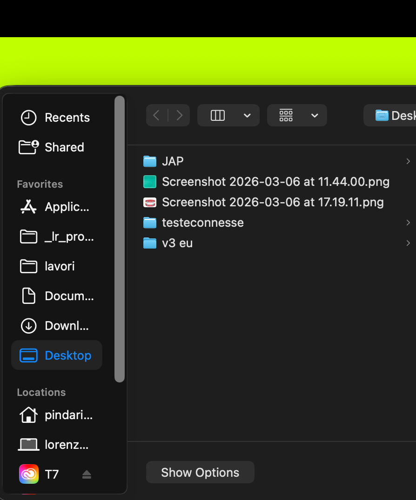This screenshot has width=416, height=500.
Task: Click the Show Options button
Action: coord(200,473)
